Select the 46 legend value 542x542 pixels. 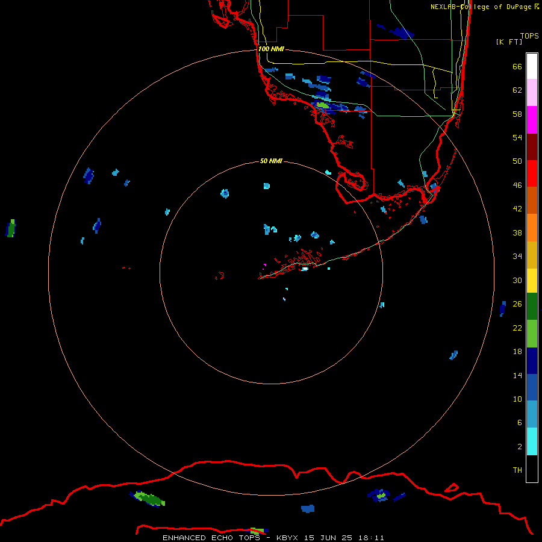click(x=517, y=185)
